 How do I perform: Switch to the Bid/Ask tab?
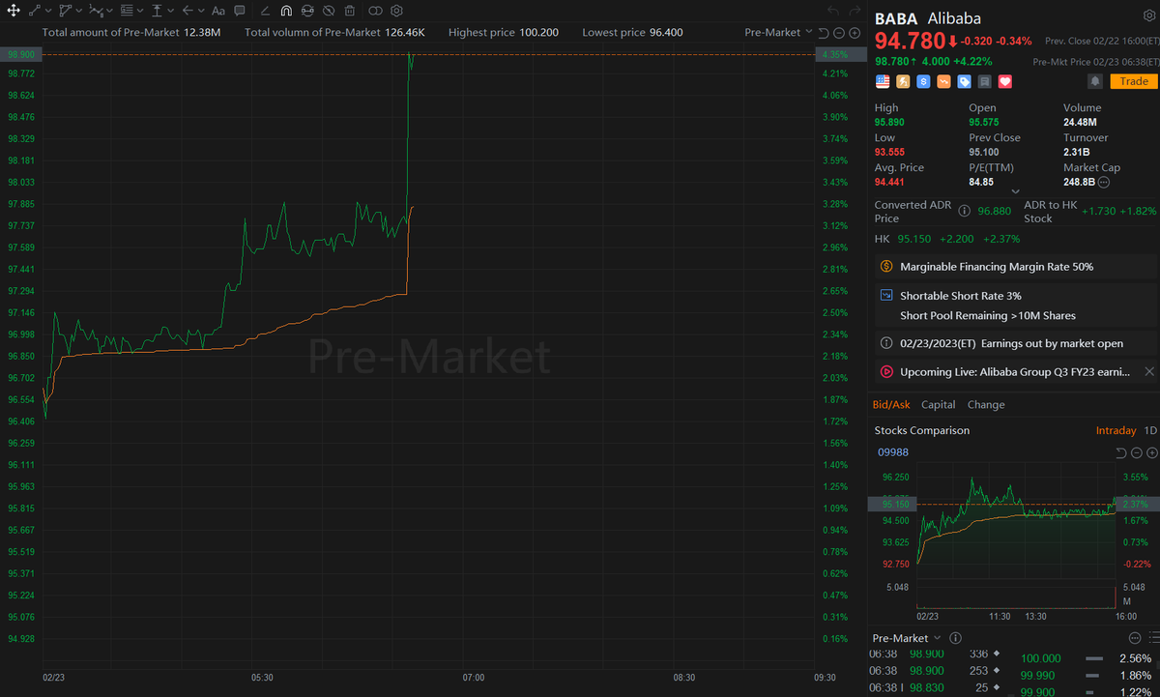tap(890, 404)
